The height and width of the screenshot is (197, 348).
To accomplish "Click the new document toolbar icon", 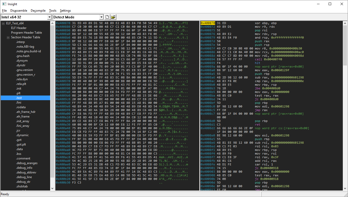I will coord(107,17).
